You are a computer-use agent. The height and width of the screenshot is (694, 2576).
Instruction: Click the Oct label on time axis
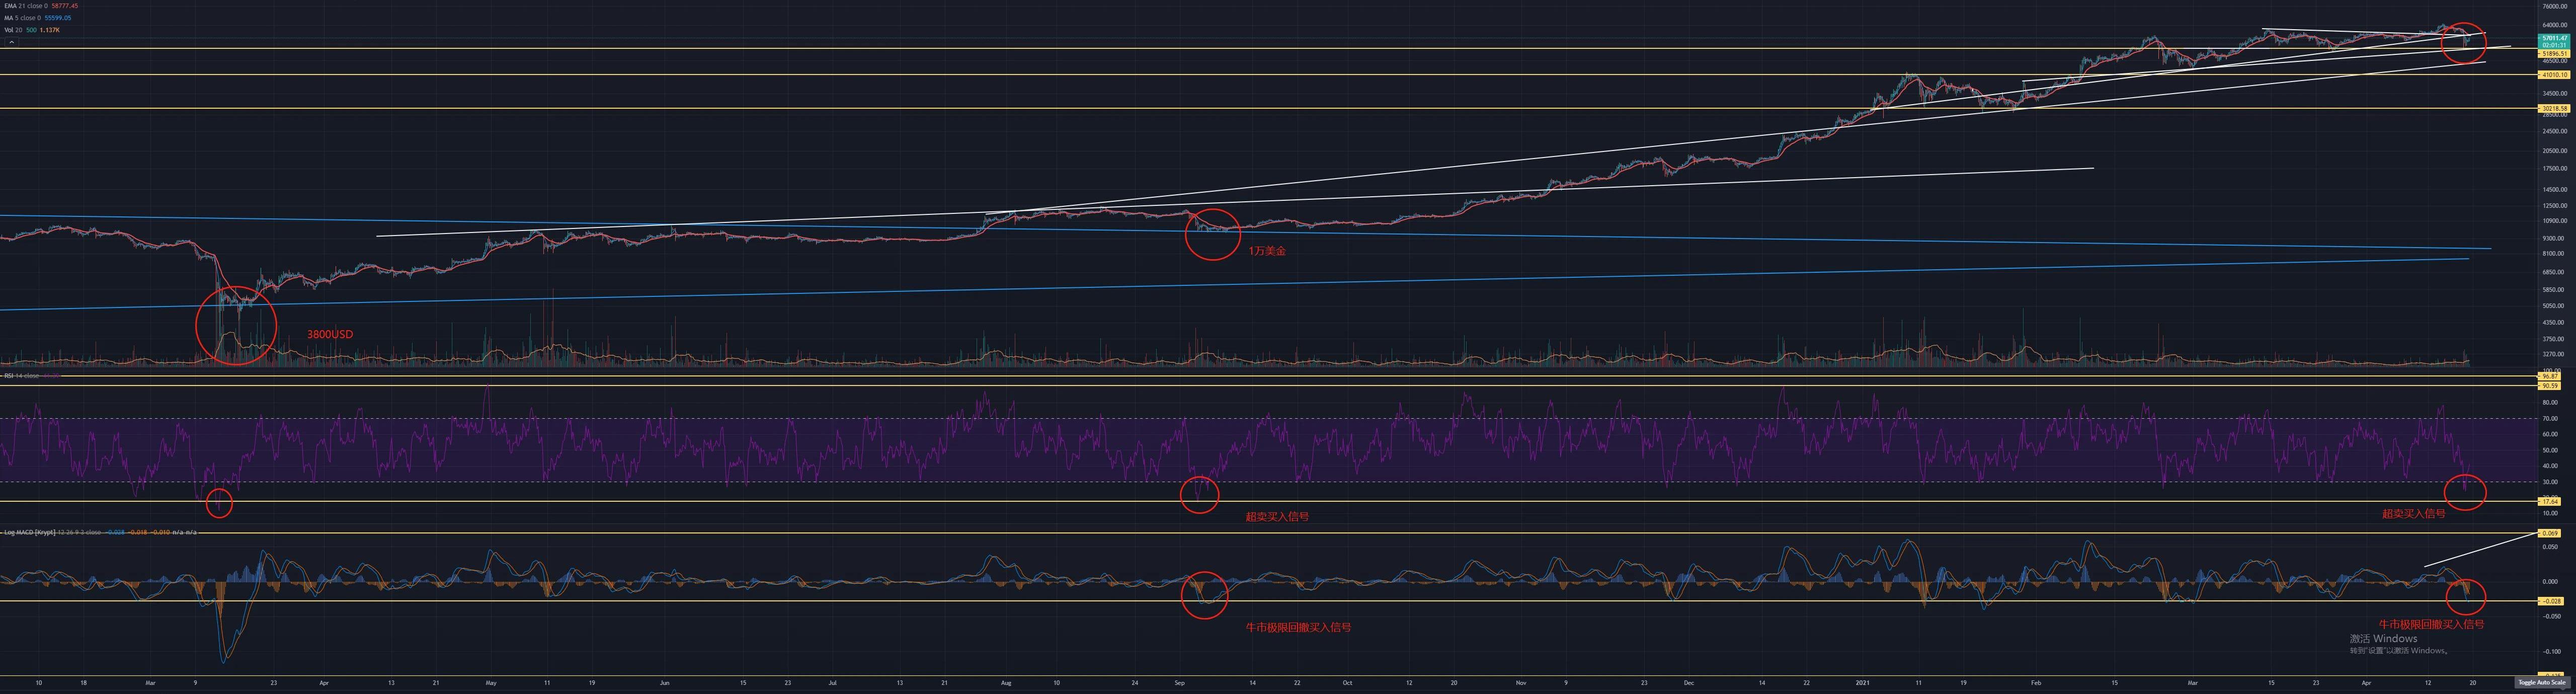point(1347,683)
